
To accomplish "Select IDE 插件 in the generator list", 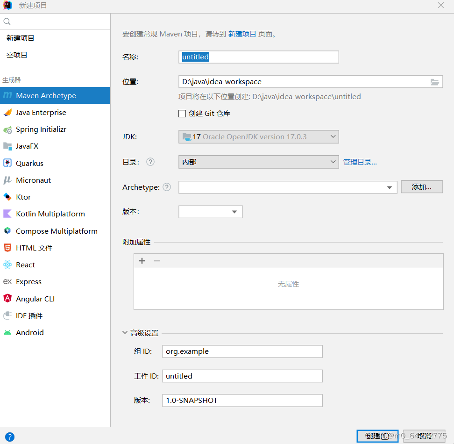I will click(x=55, y=315).
